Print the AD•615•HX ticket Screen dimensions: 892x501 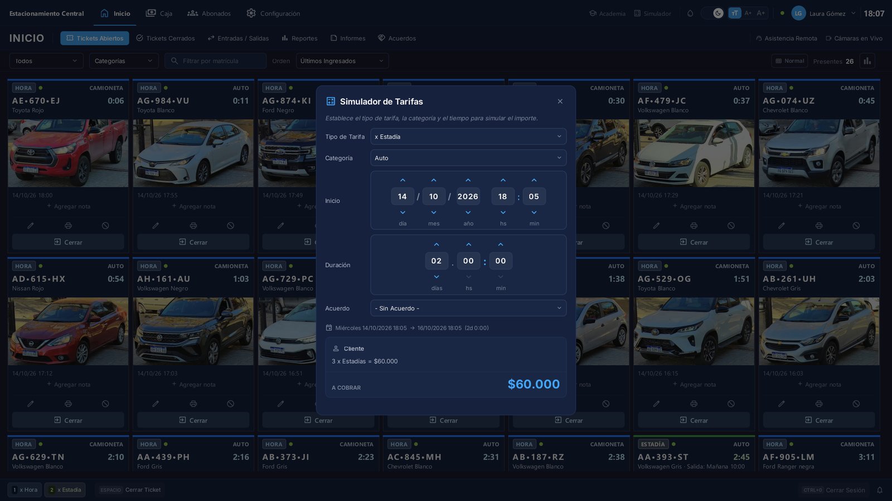[68, 404]
